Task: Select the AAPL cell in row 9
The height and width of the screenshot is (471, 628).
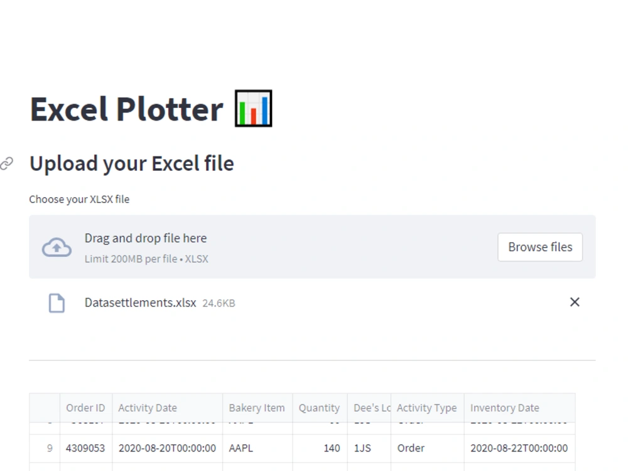Action: 241,448
